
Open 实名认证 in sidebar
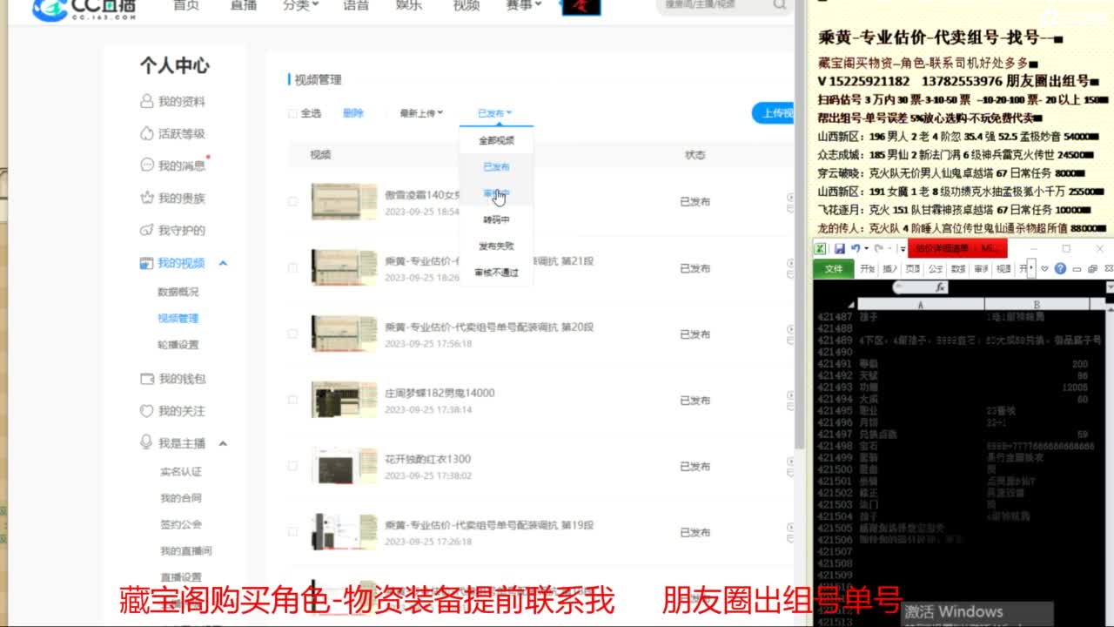pyautogui.click(x=180, y=471)
